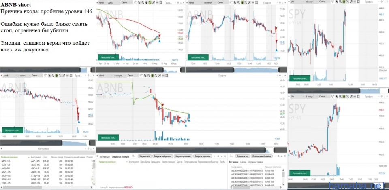This screenshot has height=190, width=389.
Task: Click Пополнить счёт in ABNB daily chart
Action: coord(108,57)
